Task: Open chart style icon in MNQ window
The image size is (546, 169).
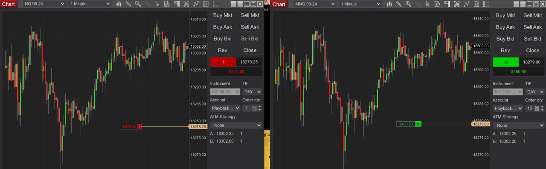Action: pos(389,4)
